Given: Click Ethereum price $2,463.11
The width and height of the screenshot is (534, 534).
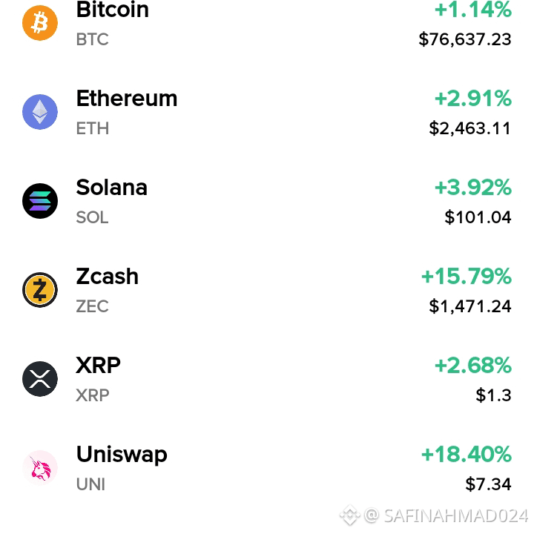Looking at the screenshot, I should click(470, 129).
